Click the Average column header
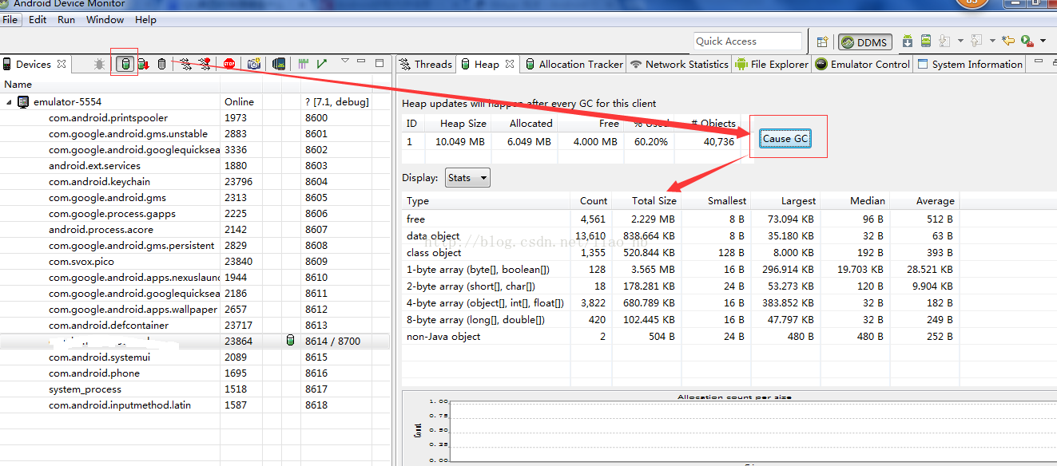The width and height of the screenshot is (1057, 466). pos(924,201)
